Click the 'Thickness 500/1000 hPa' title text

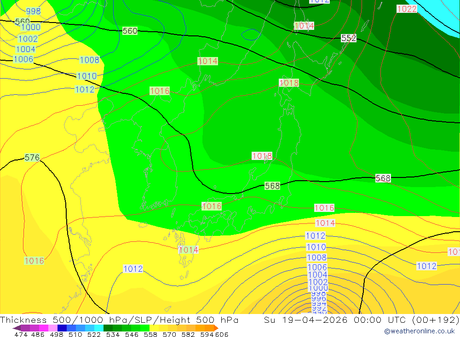pyautogui.click(x=65, y=320)
